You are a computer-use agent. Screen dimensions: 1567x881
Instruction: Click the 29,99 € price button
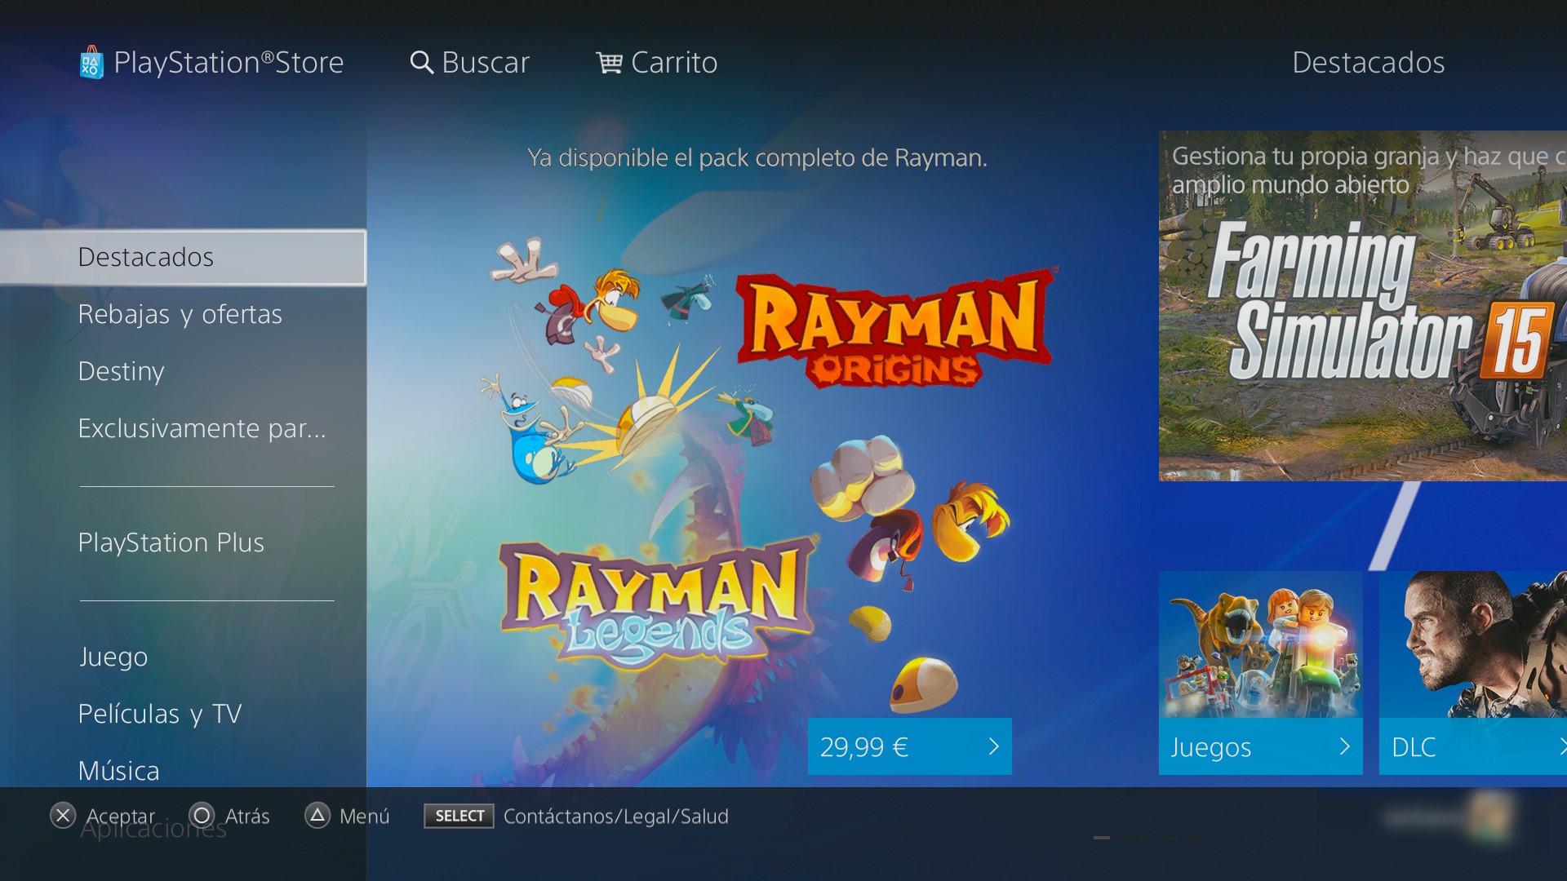(910, 746)
